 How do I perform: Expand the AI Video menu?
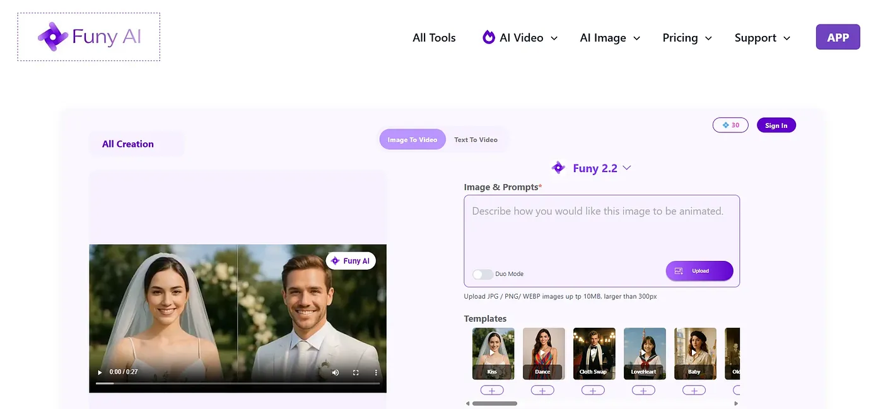click(x=520, y=38)
